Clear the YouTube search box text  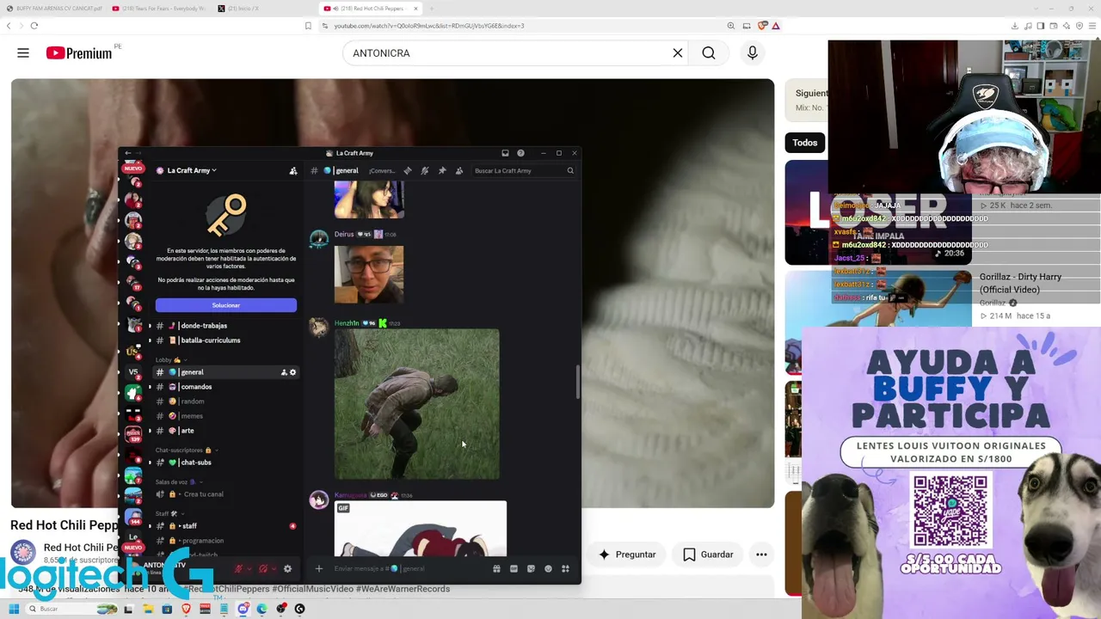tap(678, 53)
